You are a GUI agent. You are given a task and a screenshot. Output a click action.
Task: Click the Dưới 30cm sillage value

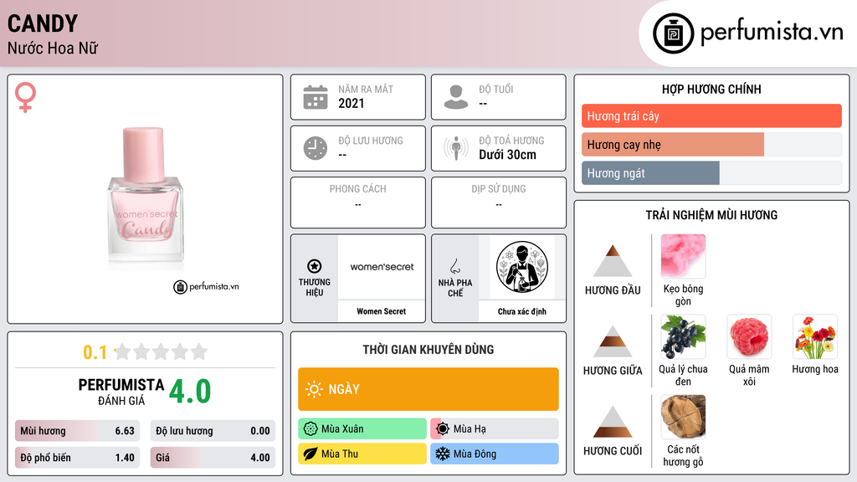(x=507, y=155)
